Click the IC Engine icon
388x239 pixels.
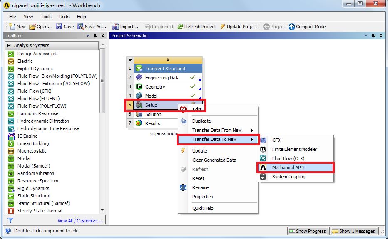coord(11,136)
